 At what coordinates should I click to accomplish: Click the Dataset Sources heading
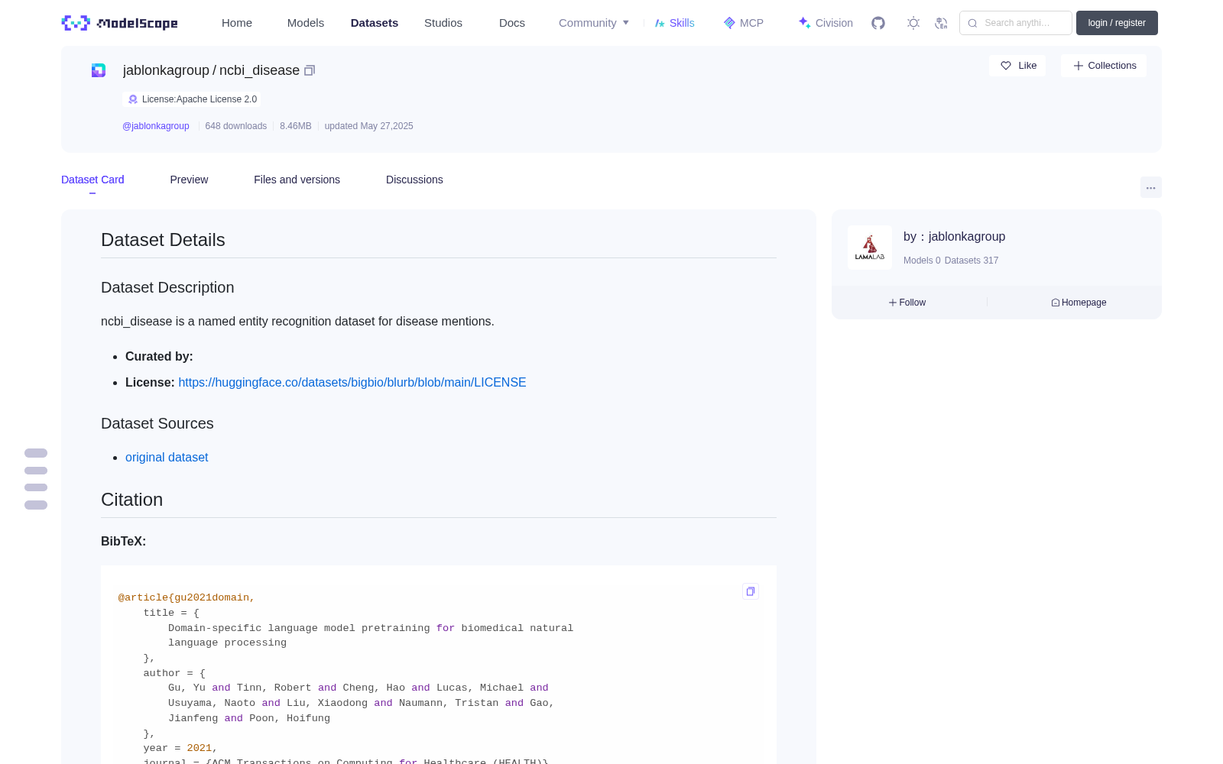[x=157, y=423]
